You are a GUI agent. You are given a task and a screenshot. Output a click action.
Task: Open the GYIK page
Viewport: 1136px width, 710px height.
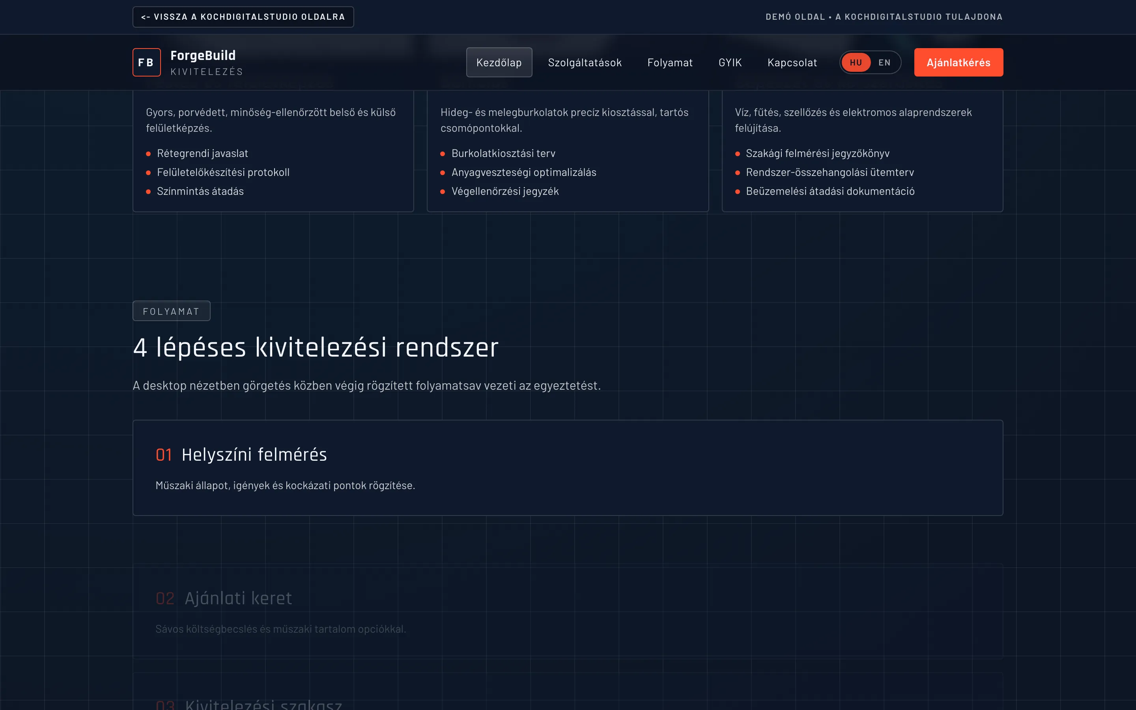pos(729,62)
